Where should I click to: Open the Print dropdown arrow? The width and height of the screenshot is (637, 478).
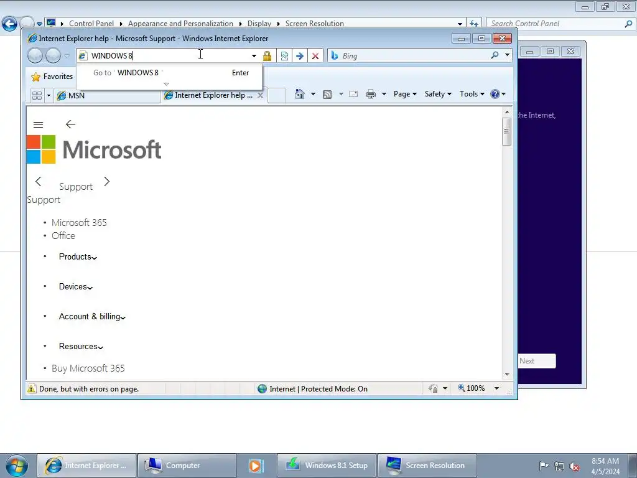point(384,95)
